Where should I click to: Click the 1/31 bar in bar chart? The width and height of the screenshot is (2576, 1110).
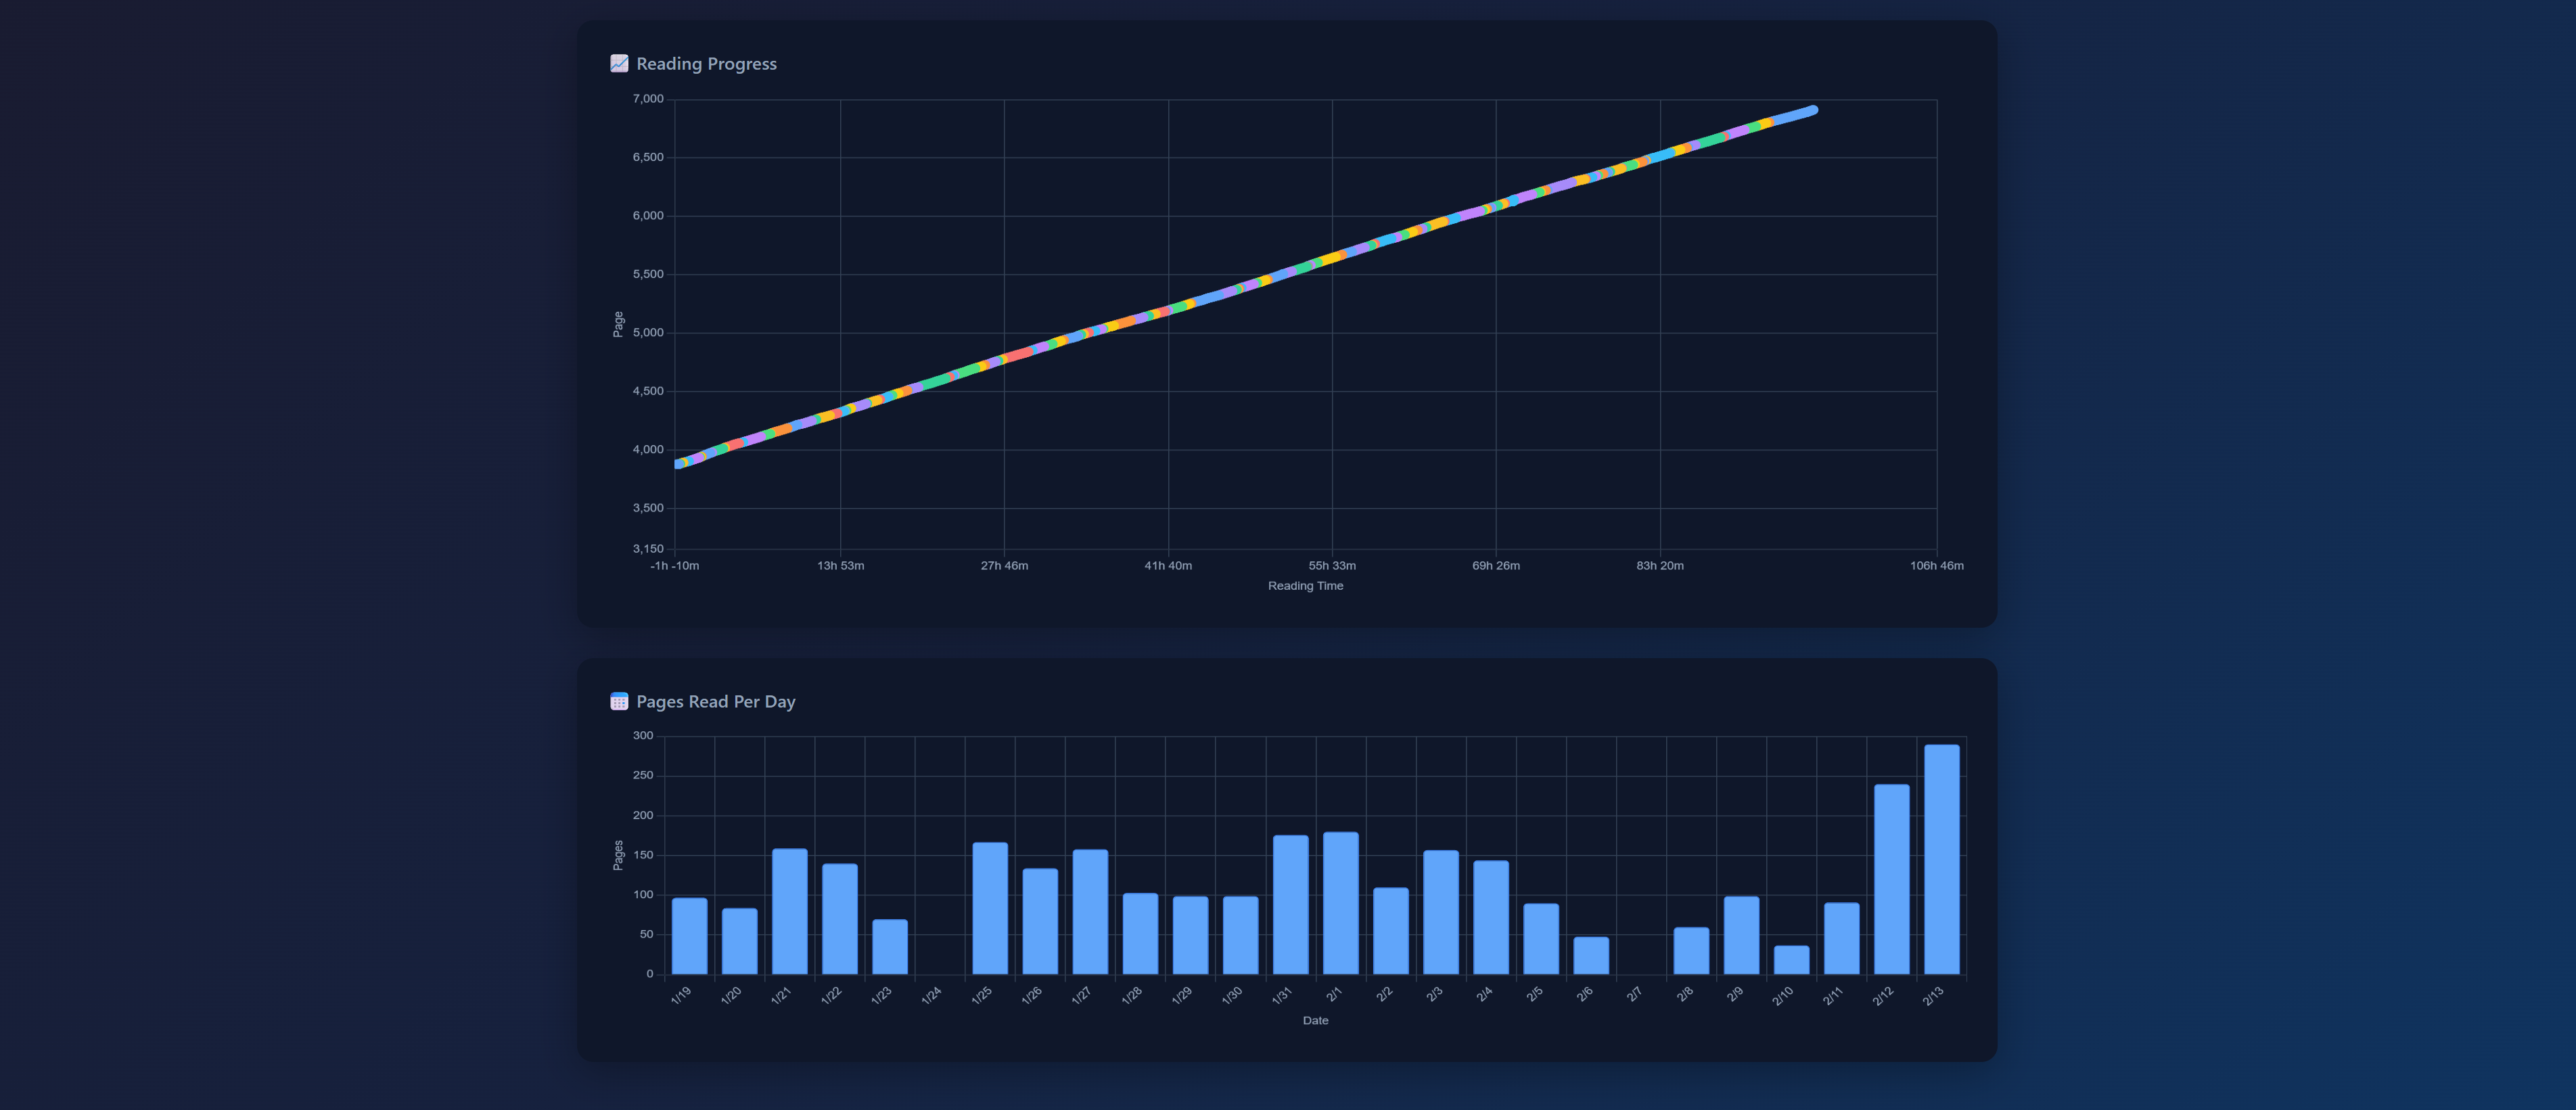tap(1290, 905)
